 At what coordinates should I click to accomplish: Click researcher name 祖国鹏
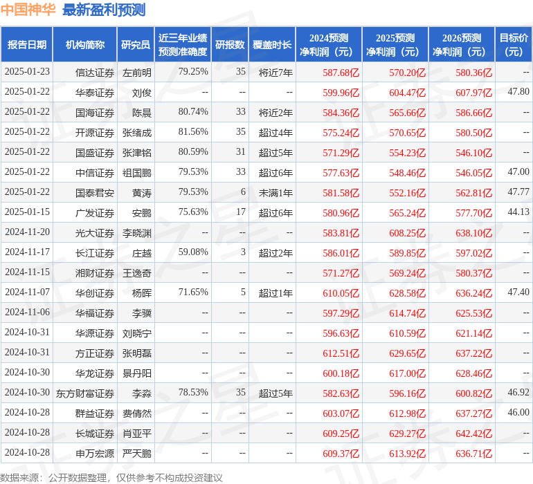pyautogui.click(x=137, y=173)
